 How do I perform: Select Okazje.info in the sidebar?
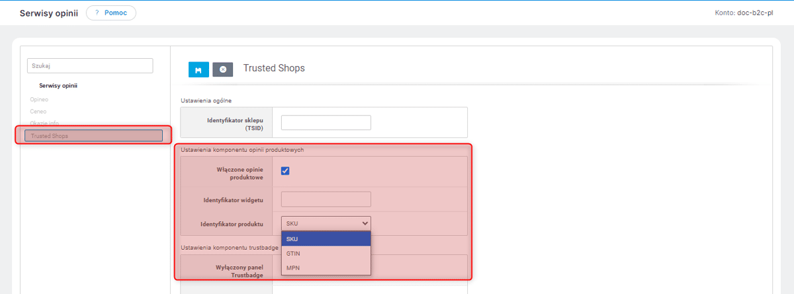click(x=44, y=123)
